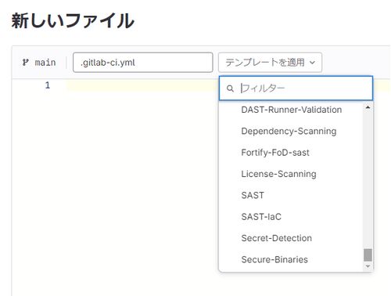This screenshot has height=296, width=391.
Task: Click the scroll up arrow of template list
Action: pos(368,107)
